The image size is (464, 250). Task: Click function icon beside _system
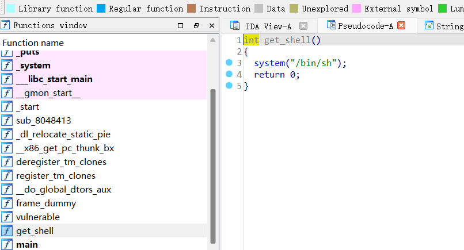(7, 66)
